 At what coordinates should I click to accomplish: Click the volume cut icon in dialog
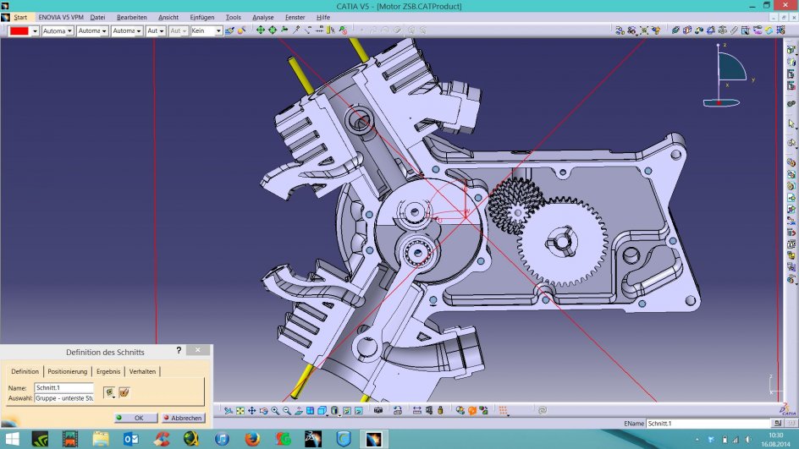point(124,392)
